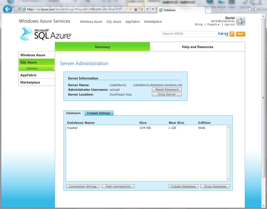The image size is (267, 209).
Task: Click the orange Bing search magnifier button
Action: pos(232,34)
